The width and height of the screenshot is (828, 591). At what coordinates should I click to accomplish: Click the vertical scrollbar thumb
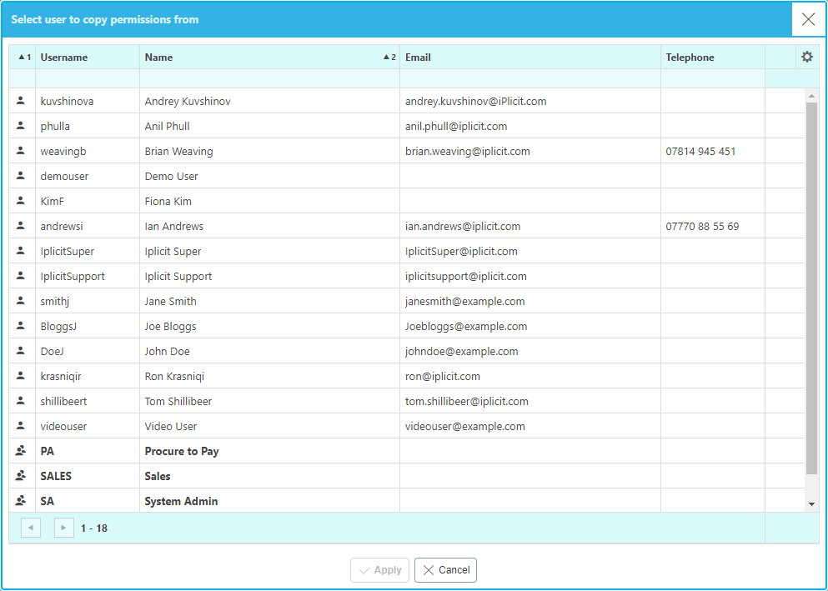(811, 288)
